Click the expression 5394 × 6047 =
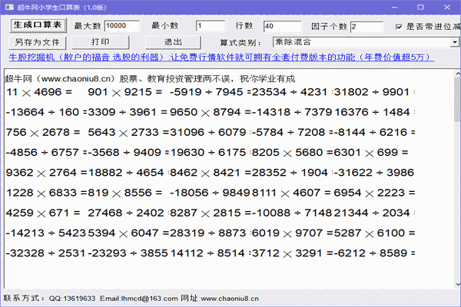 pyautogui.click(x=128, y=233)
